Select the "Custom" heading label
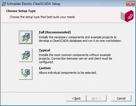Viewport: 136px width, 106px height. click(45, 68)
